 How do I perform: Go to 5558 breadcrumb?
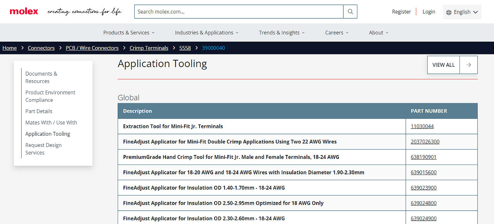(x=185, y=48)
